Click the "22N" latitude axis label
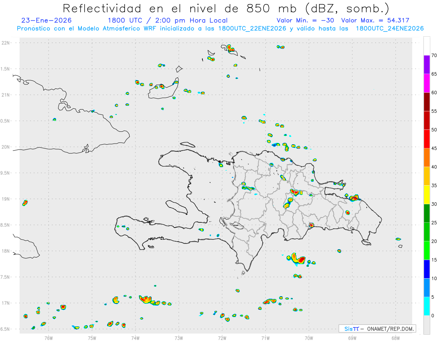Screen dimensions: 444x343 tap(6, 43)
